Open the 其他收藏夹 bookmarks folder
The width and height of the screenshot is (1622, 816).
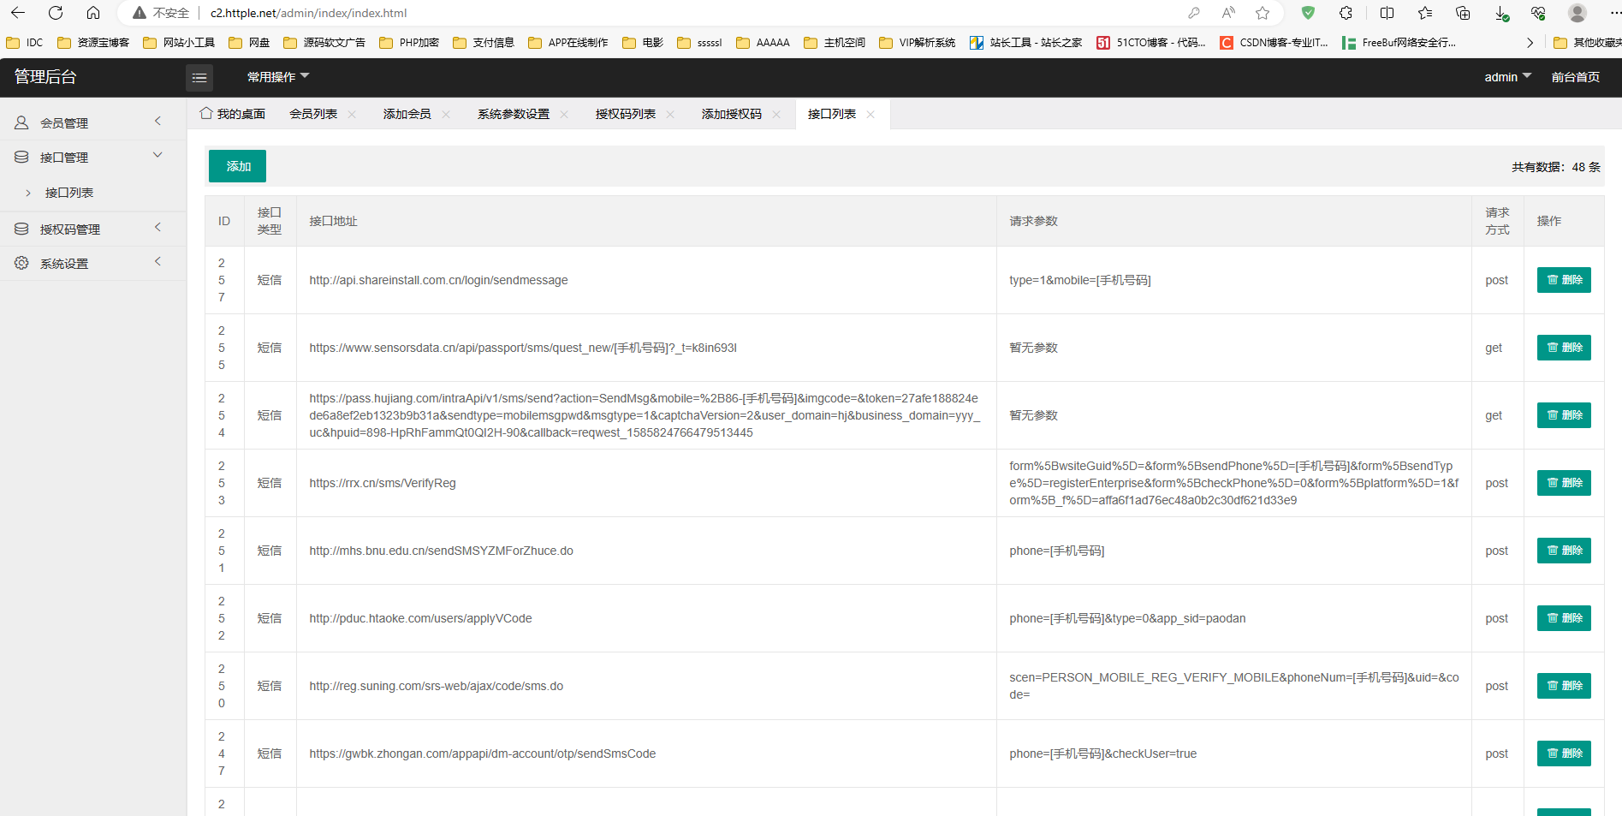tap(1588, 43)
